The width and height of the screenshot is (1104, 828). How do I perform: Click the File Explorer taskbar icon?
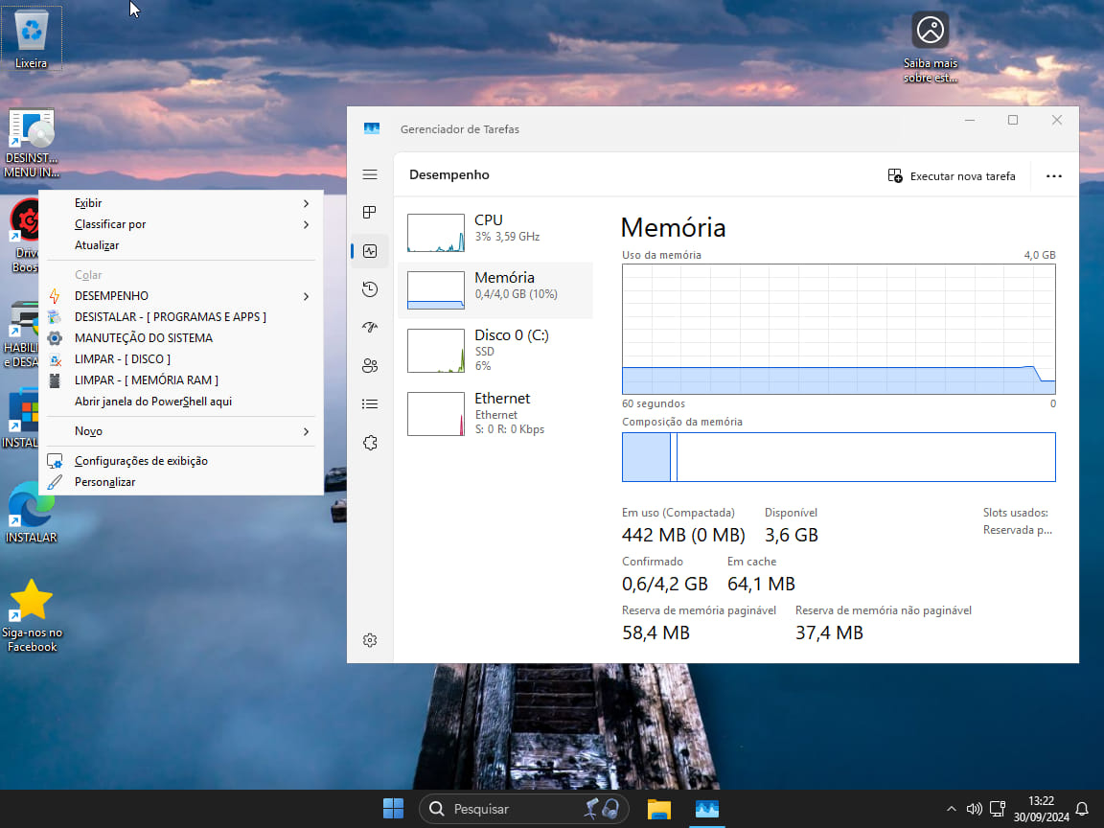click(x=658, y=809)
